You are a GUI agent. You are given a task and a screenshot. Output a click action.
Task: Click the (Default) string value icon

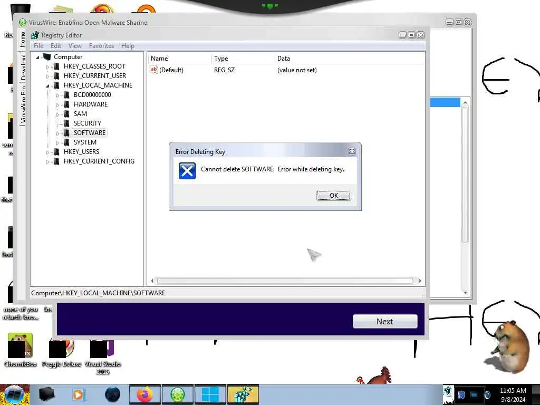click(x=153, y=70)
